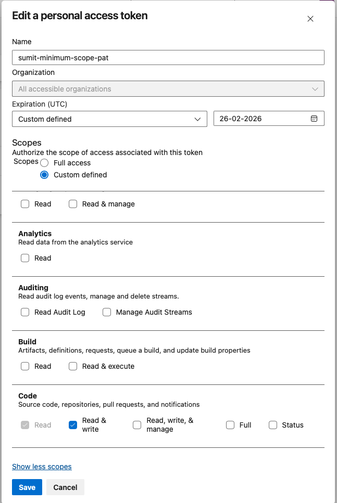The height and width of the screenshot is (503, 337).
Task: Open the calendar date picker icon
Action: coord(314,119)
